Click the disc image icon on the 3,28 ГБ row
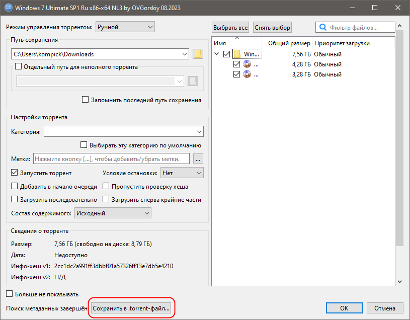 click(247, 74)
